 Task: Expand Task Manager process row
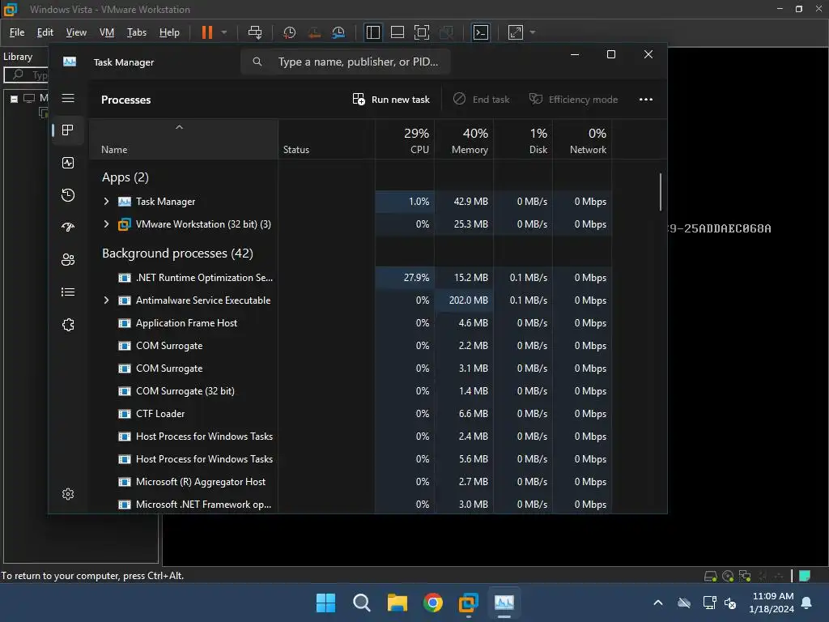tap(106, 202)
